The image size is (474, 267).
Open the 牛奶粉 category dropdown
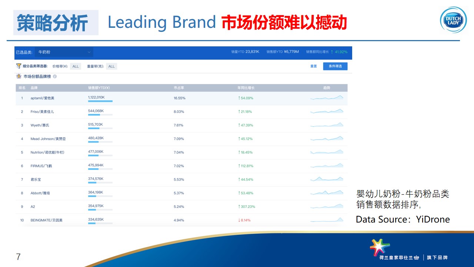point(64,52)
